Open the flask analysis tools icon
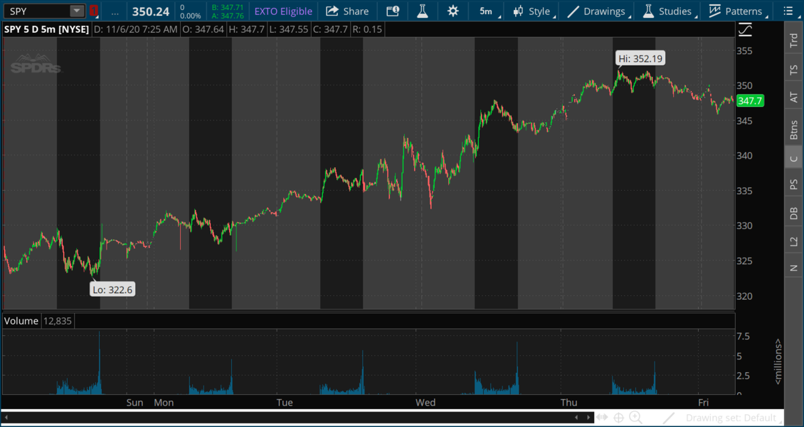Image resolution: width=804 pixels, height=427 pixels. (422, 11)
